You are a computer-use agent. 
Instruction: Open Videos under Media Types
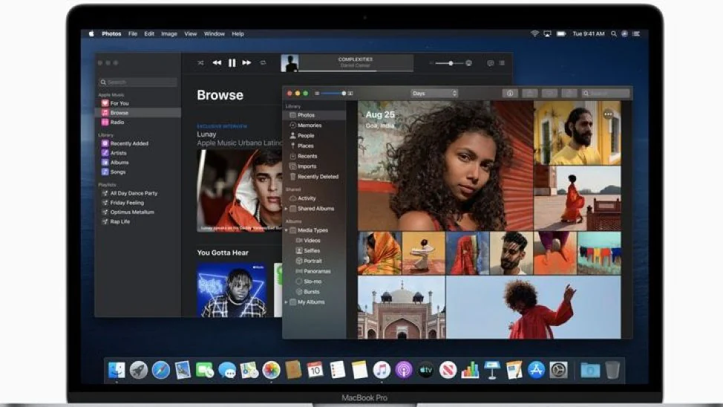point(314,241)
